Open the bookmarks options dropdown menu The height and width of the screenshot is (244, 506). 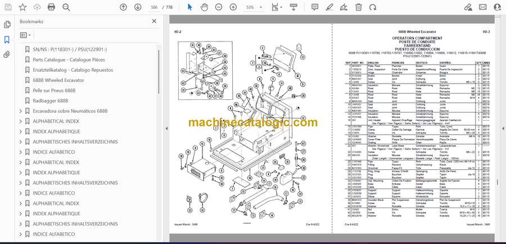[25, 35]
